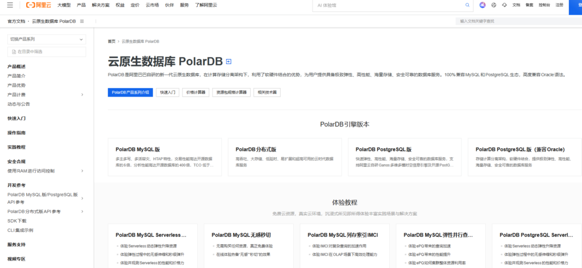This screenshot has height=268, width=582.
Task: Click 首页 in the page breadcrumb
Action: pyautogui.click(x=111, y=41)
